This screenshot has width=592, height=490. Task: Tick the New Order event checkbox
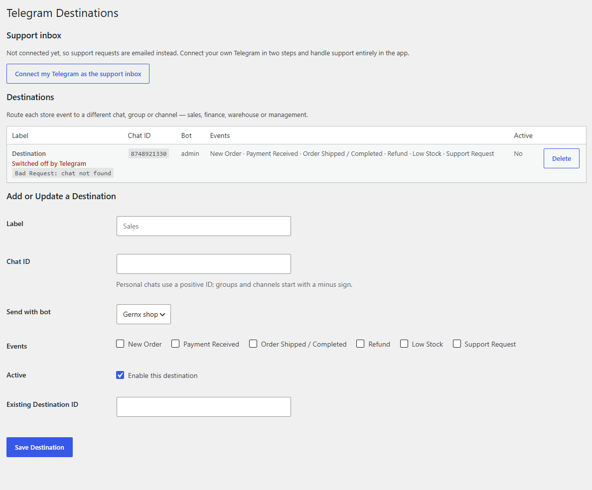(x=120, y=344)
